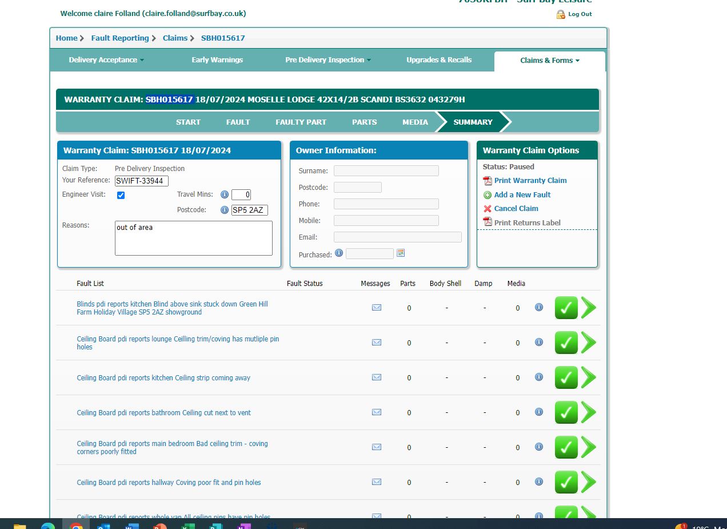Viewport: 727px width, 529px height.
Task: Click the Log Out padlock icon
Action: (561, 14)
